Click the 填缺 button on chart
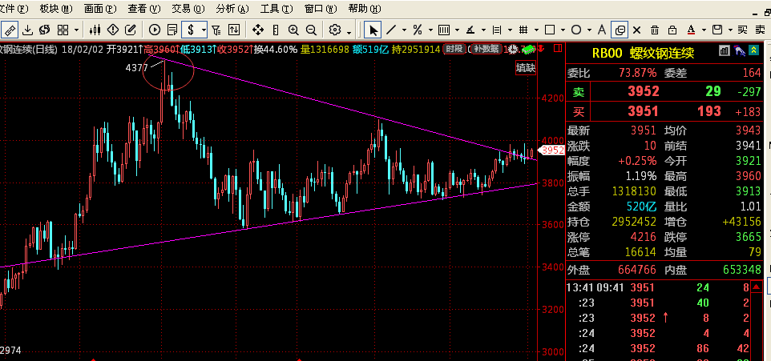 [525, 68]
